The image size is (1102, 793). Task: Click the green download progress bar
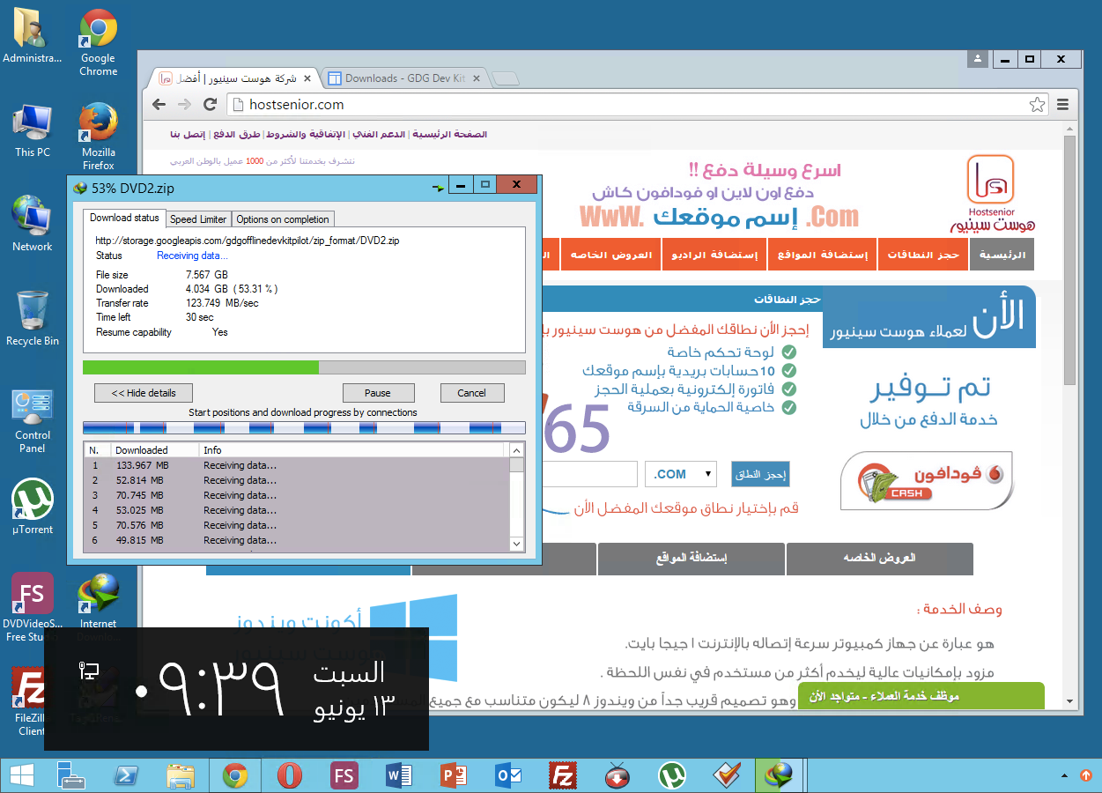pyautogui.click(x=304, y=367)
